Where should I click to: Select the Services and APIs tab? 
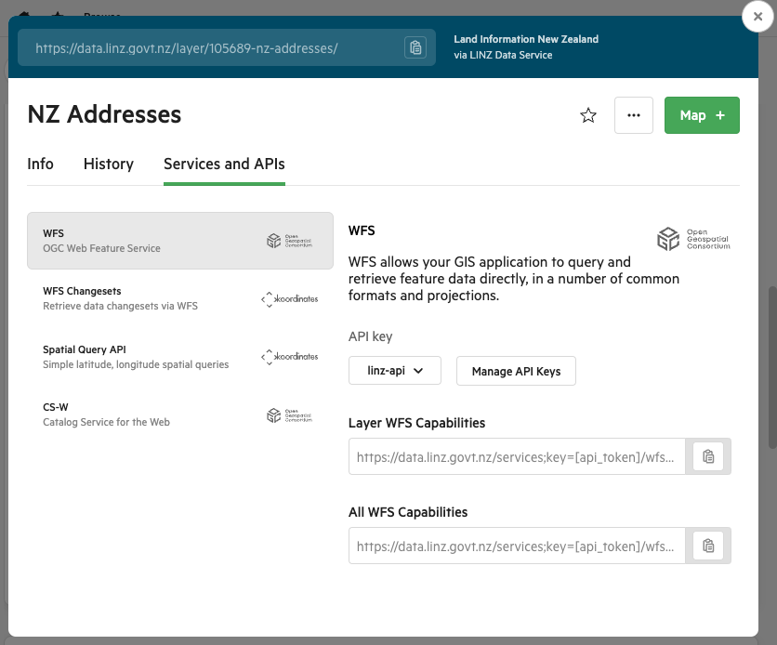pyautogui.click(x=224, y=164)
